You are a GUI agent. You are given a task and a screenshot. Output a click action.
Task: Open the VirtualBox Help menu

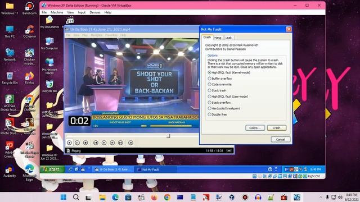click(107, 12)
